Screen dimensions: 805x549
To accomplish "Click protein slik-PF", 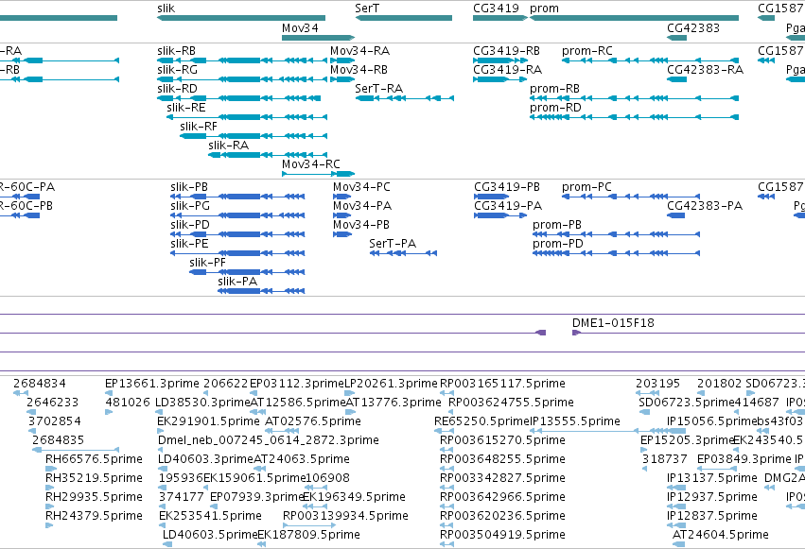I will 207,263.
